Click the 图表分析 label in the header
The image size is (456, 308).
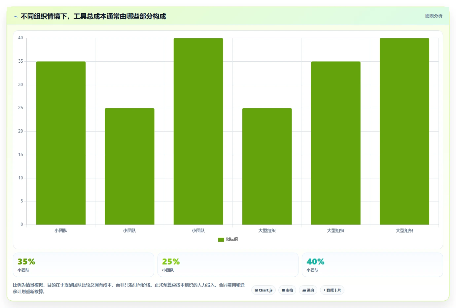pyautogui.click(x=434, y=16)
